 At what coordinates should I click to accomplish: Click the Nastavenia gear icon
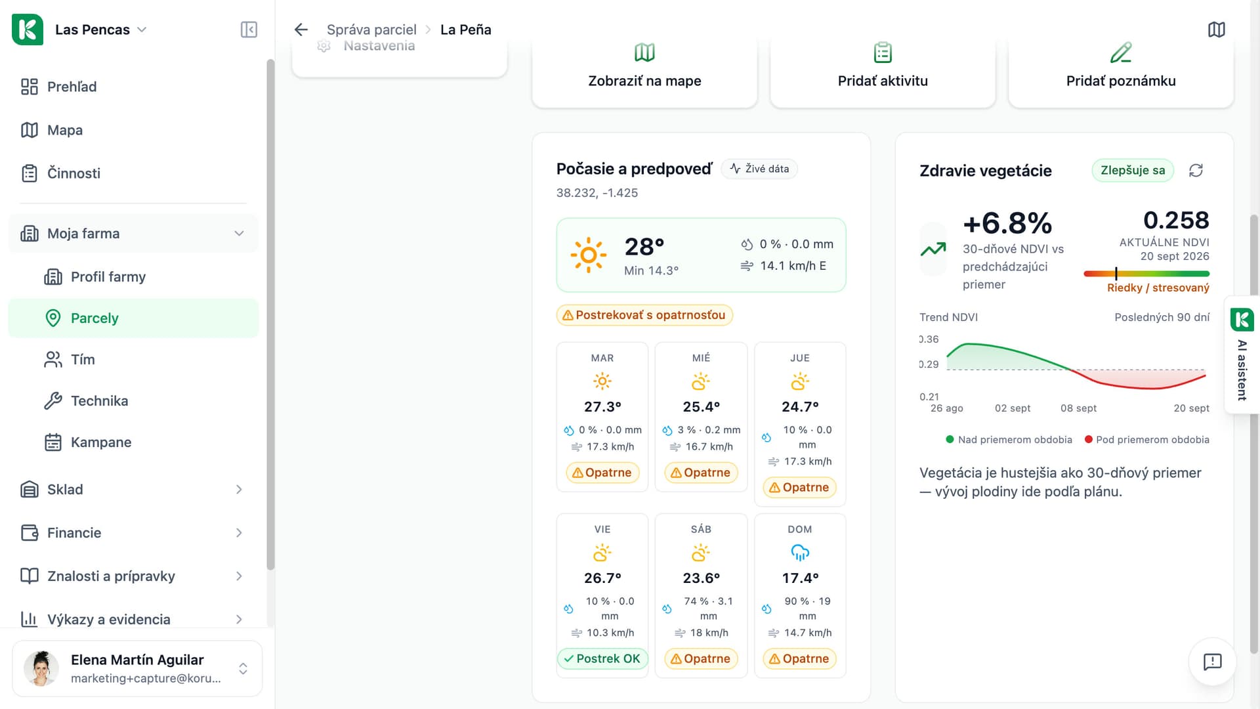324,46
